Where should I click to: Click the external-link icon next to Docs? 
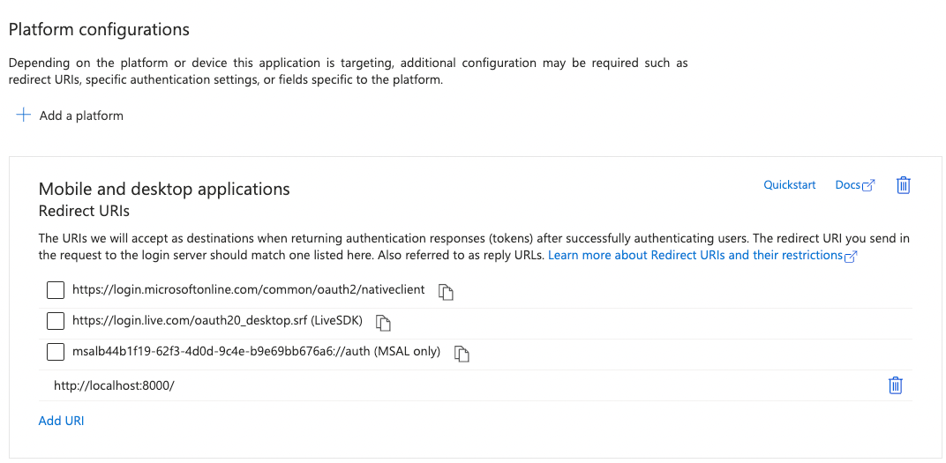pos(868,185)
